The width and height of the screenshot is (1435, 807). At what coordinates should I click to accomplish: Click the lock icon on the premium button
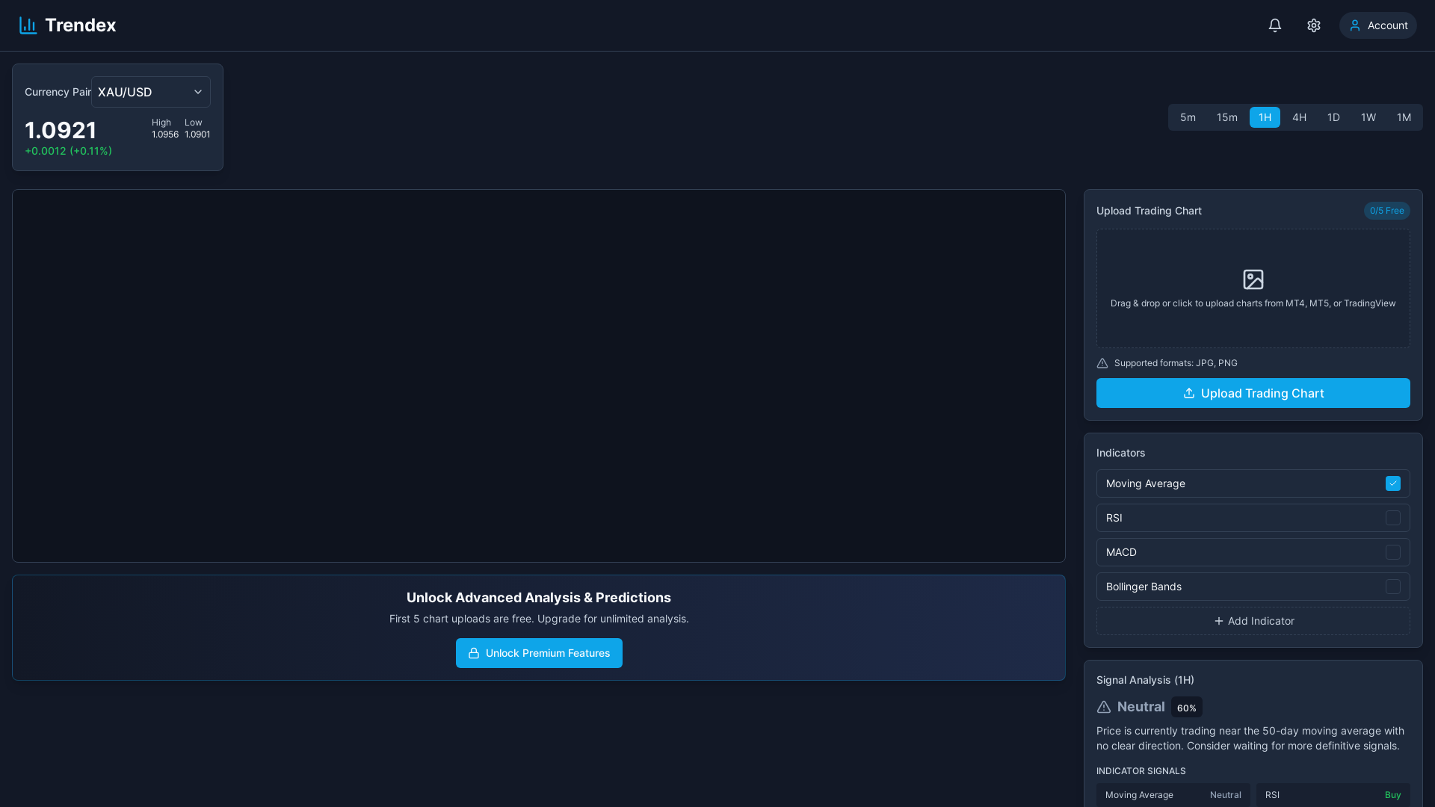[474, 653]
